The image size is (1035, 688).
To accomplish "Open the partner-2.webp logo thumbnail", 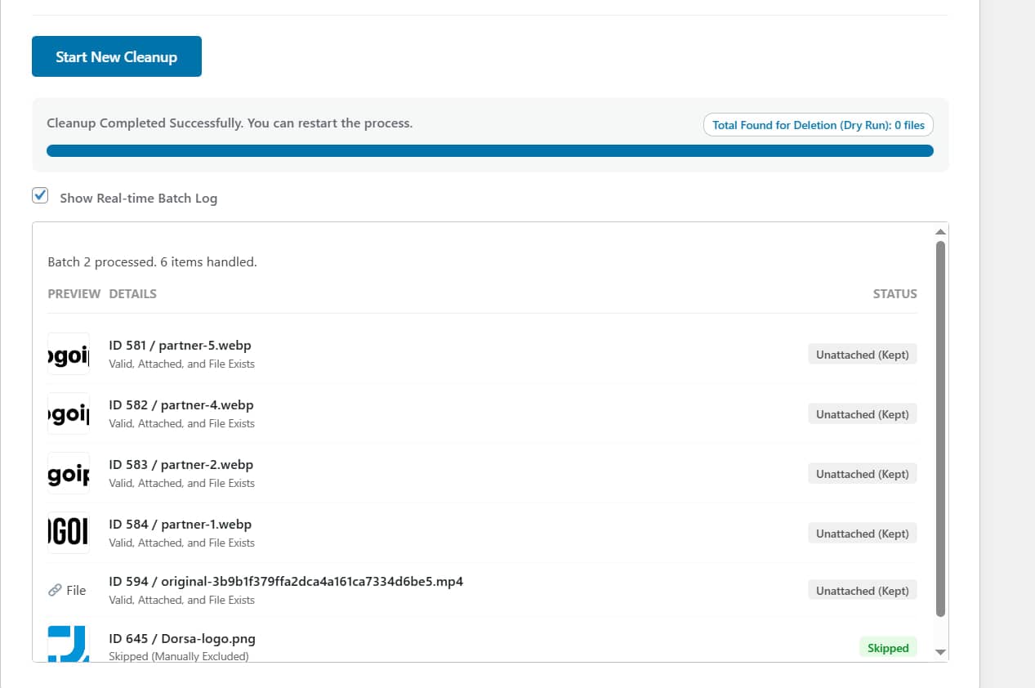I will pyautogui.click(x=69, y=473).
